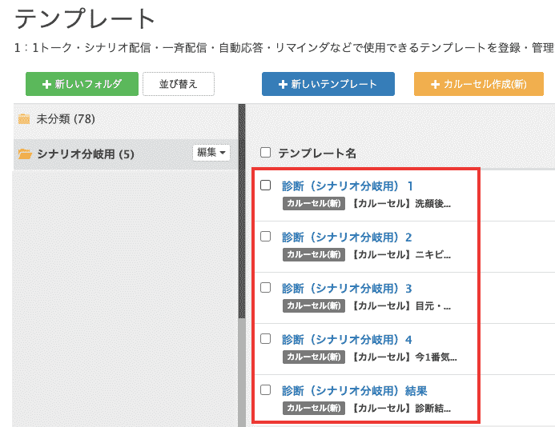
Task: Toggle the select-all checkbox beside テンプレート名
Action: (x=266, y=153)
